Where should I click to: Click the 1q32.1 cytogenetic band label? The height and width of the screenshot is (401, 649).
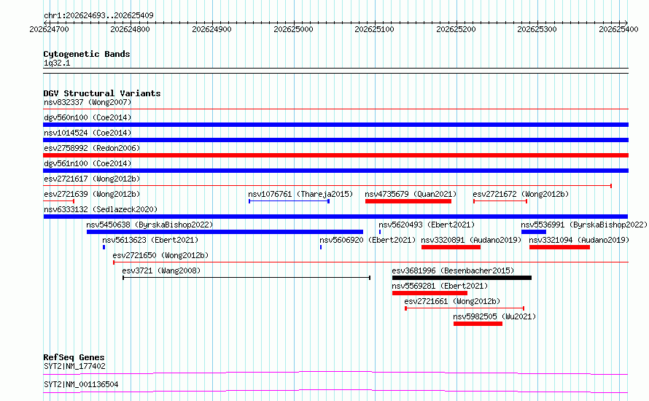pos(57,63)
